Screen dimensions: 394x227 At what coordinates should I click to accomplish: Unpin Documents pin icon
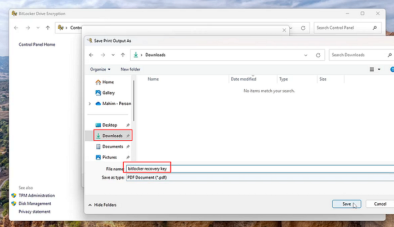(128, 146)
